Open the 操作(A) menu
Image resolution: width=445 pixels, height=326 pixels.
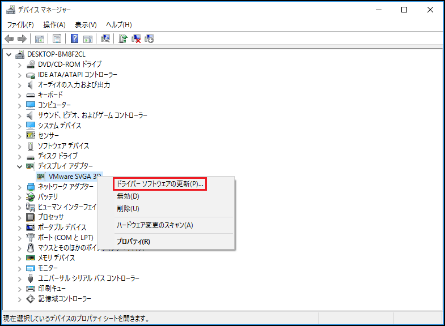pos(54,25)
